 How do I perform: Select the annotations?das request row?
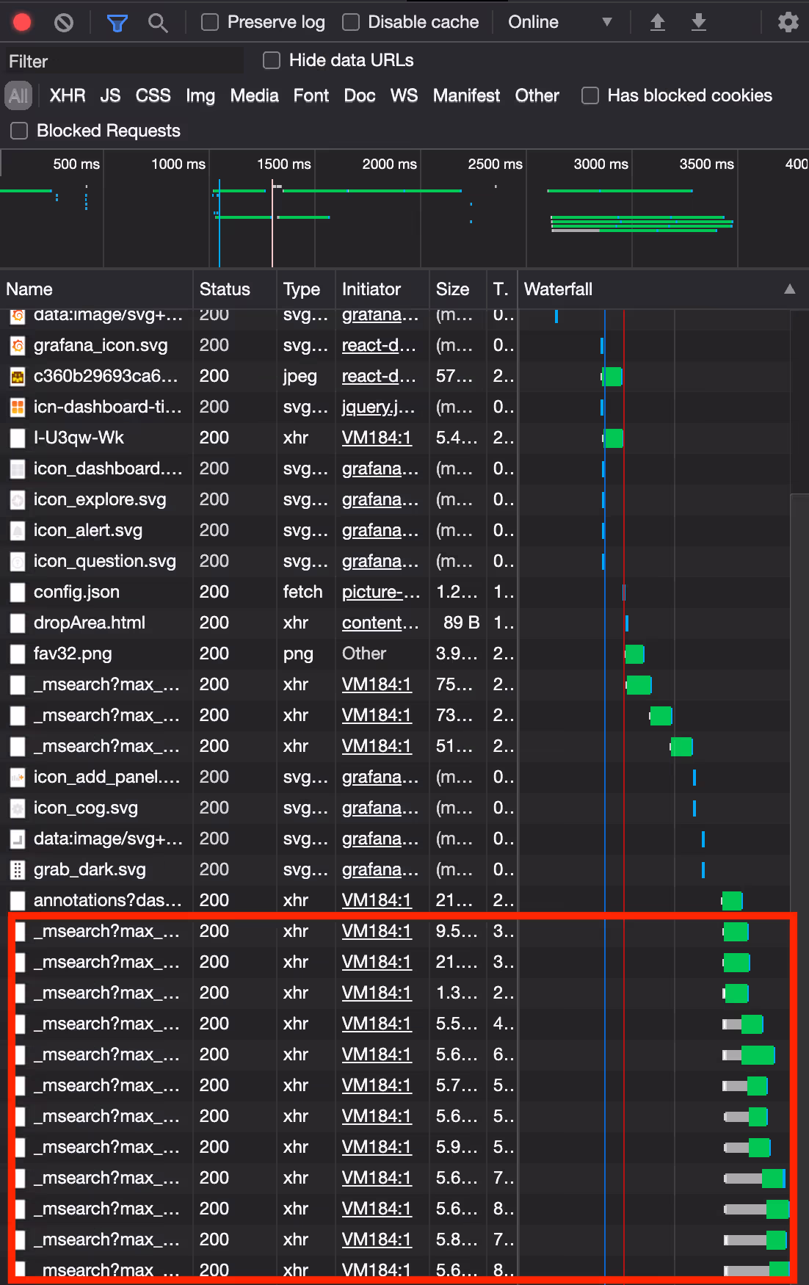tap(395, 900)
